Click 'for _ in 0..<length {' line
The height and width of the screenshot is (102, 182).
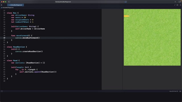26,69
